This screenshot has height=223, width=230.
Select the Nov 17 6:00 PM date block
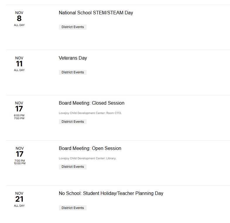pos(19,110)
